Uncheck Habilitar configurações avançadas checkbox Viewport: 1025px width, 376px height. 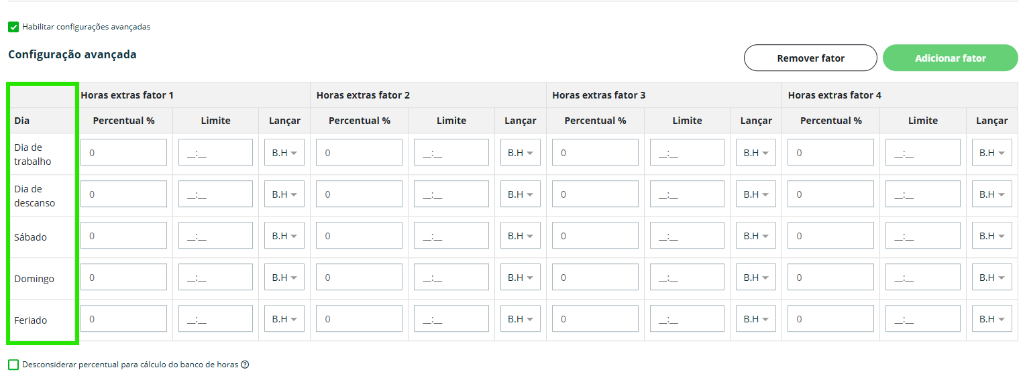[x=13, y=27]
